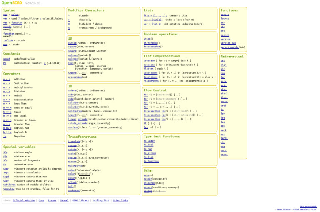Screen dimensions: 320x212
Task: Click the $fn special variable link
Action: pyautogui.click(x=5, y=160)
